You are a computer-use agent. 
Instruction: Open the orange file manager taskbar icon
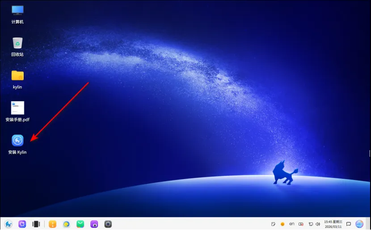coord(53,224)
